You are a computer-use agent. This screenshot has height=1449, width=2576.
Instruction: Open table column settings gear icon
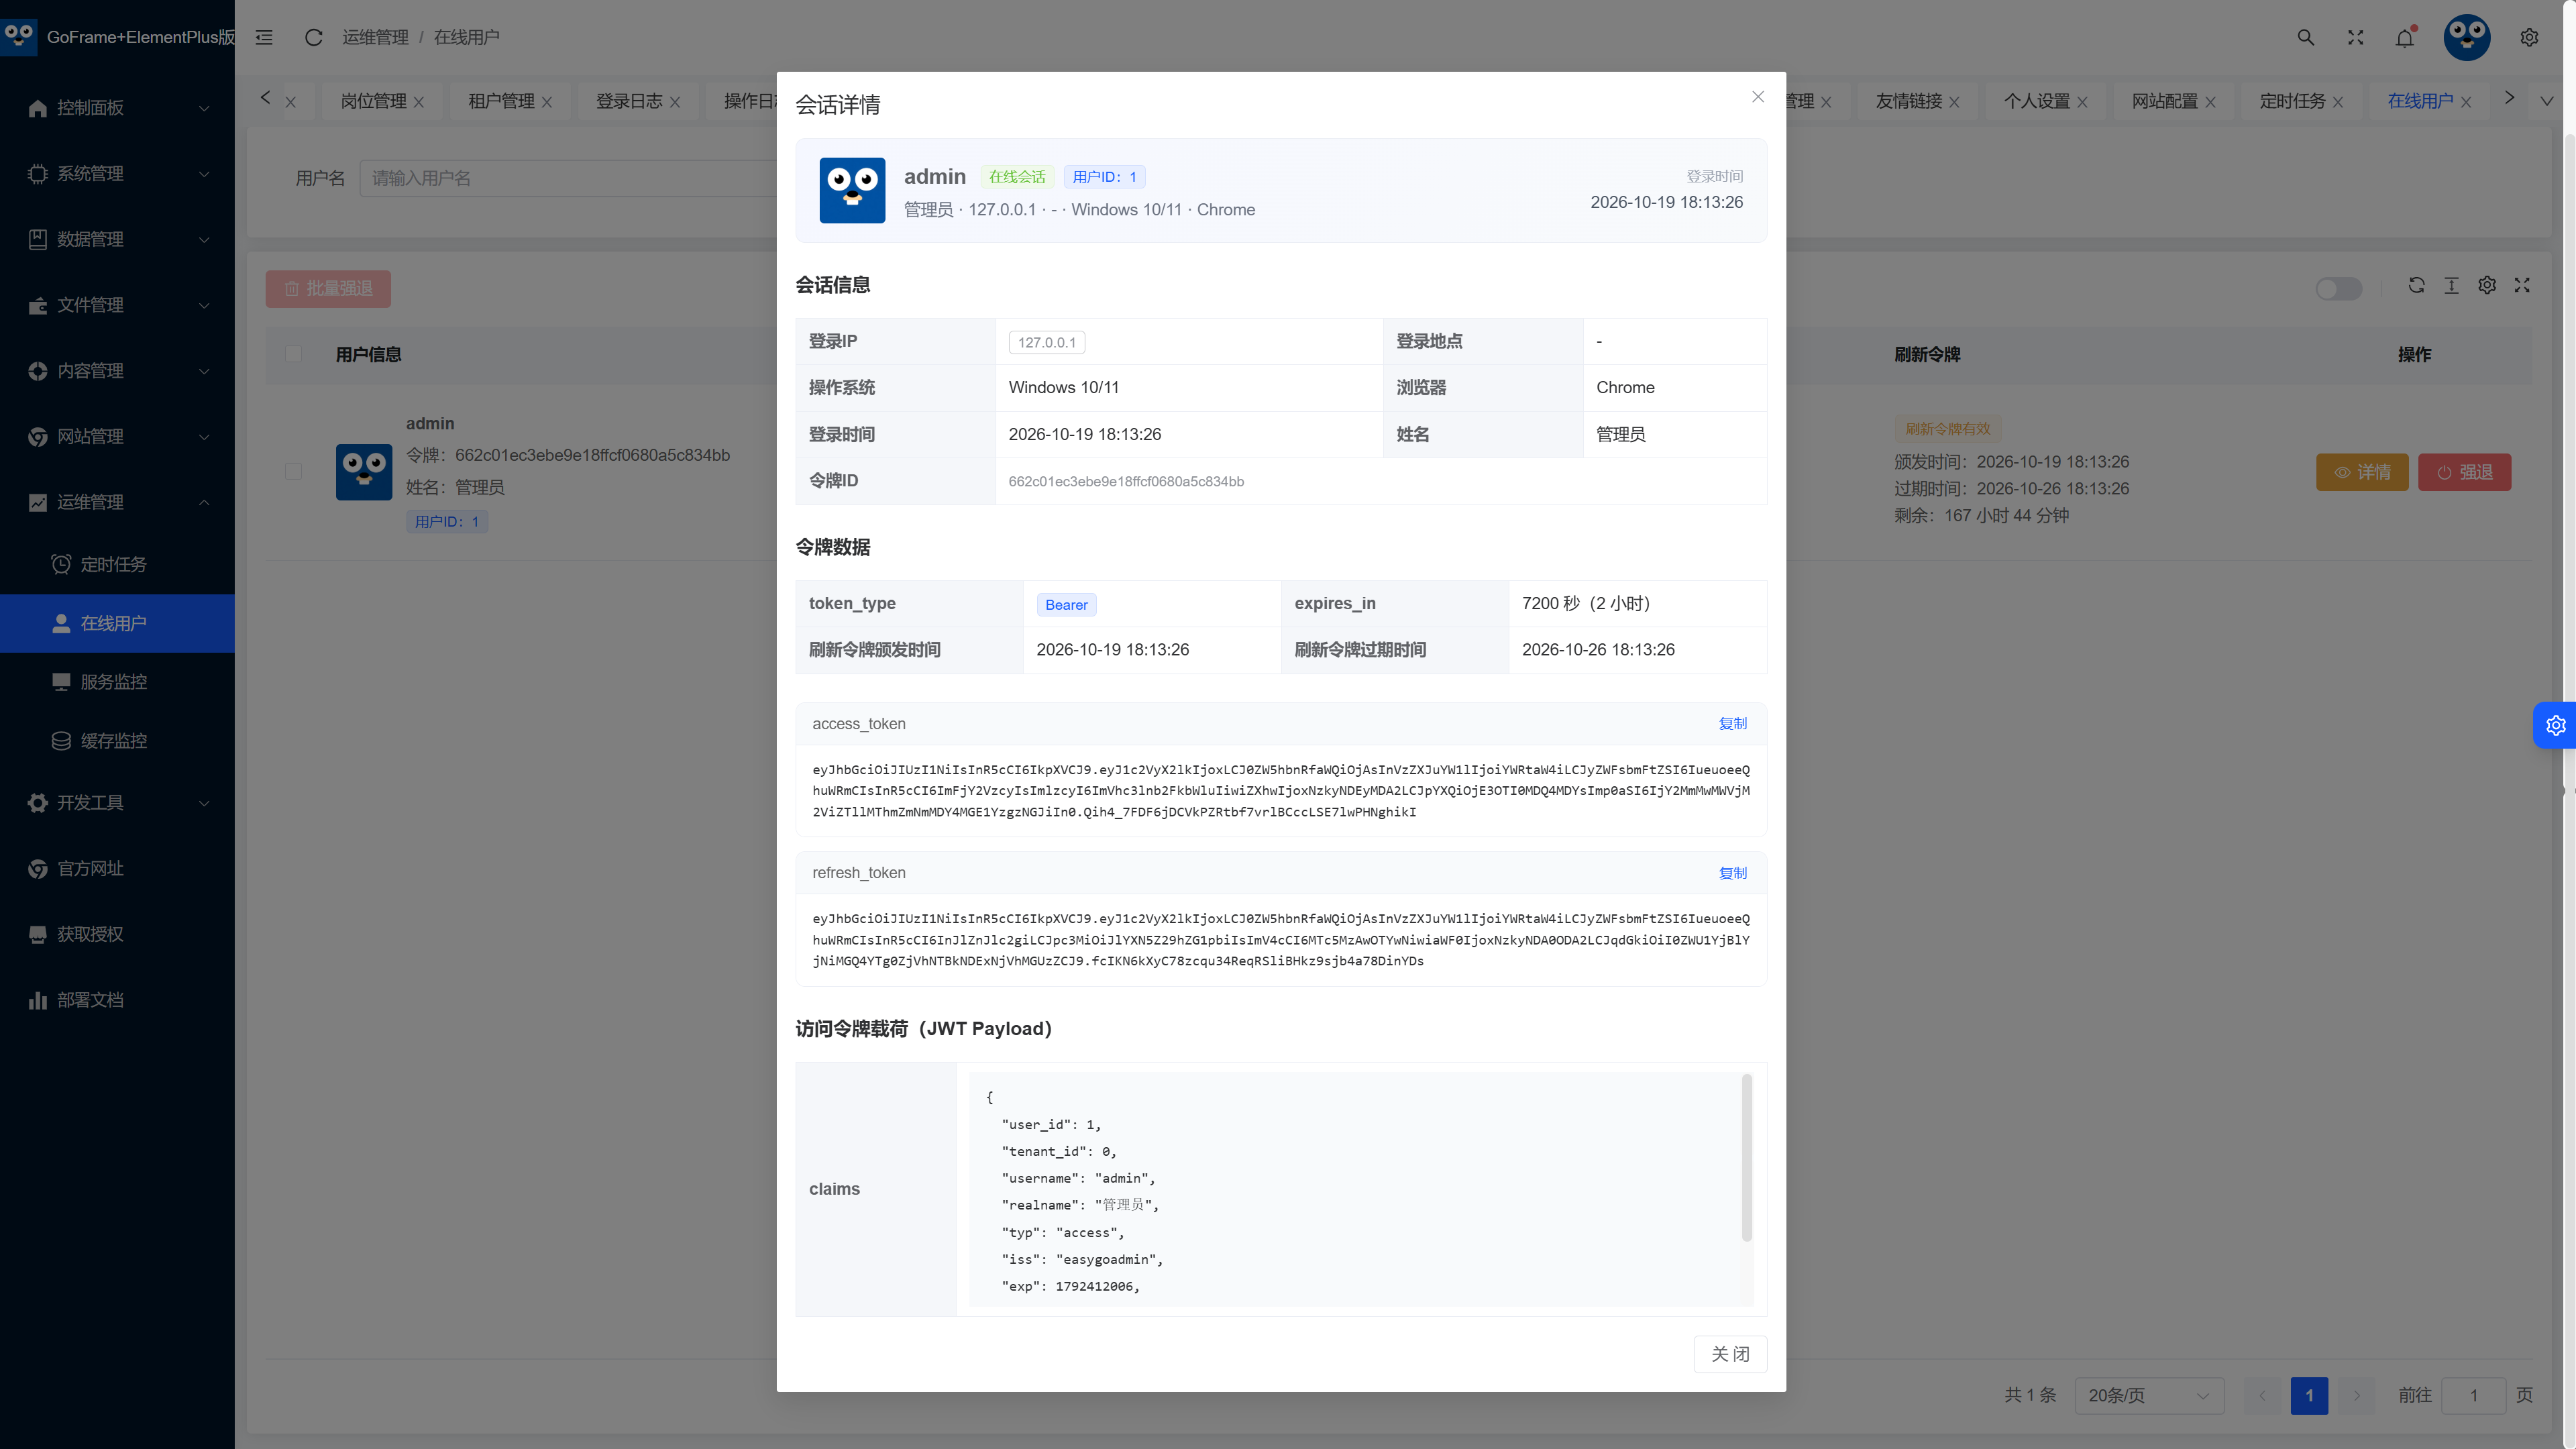2487,286
